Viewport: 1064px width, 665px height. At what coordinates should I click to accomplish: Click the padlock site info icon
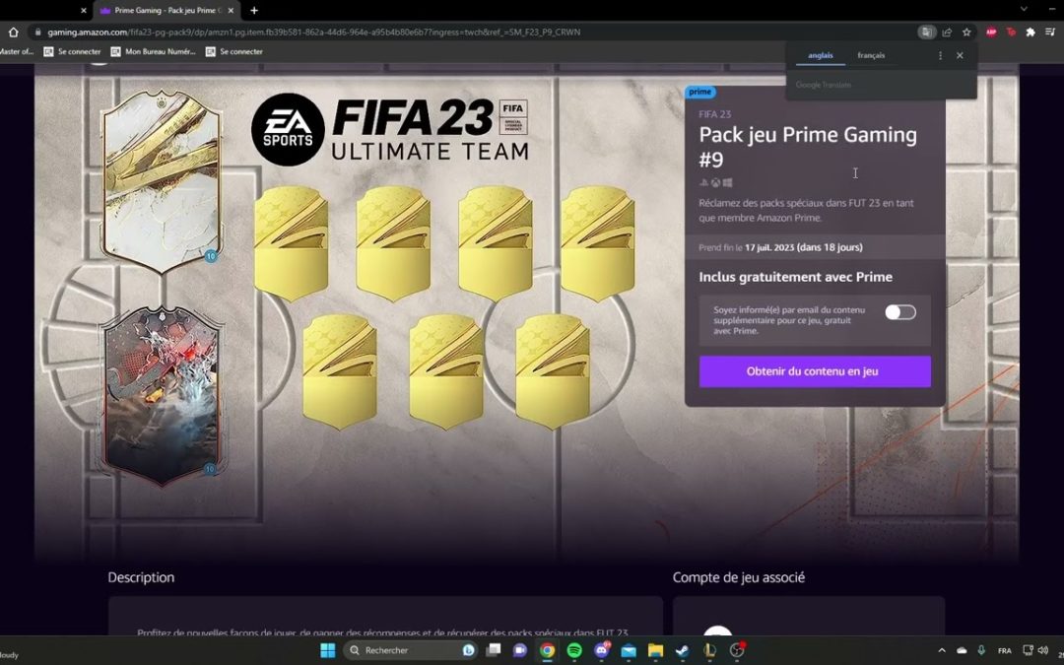pos(38,32)
